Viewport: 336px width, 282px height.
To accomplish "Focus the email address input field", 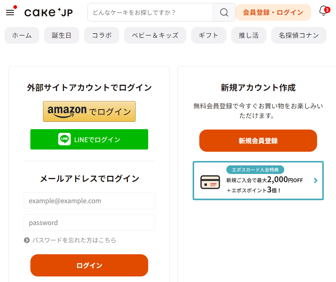I will (89, 201).
